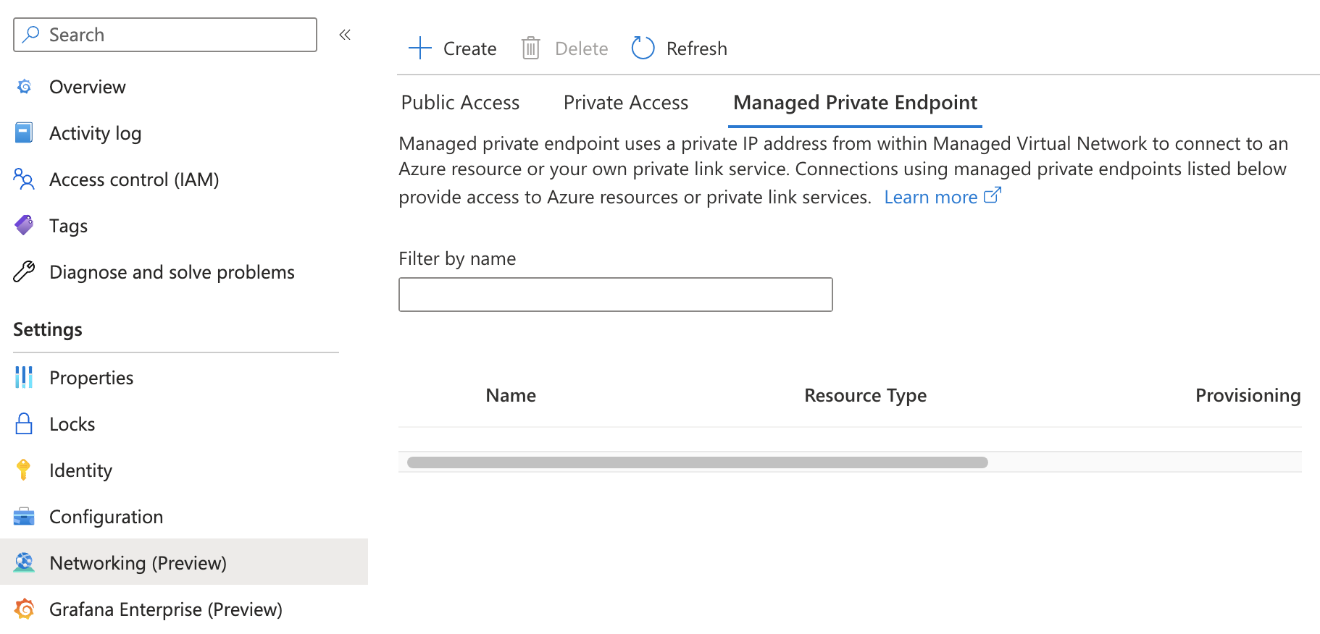This screenshot has height=634, width=1320.
Task: Select the purple Tags icon
Action: pyautogui.click(x=24, y=225)
